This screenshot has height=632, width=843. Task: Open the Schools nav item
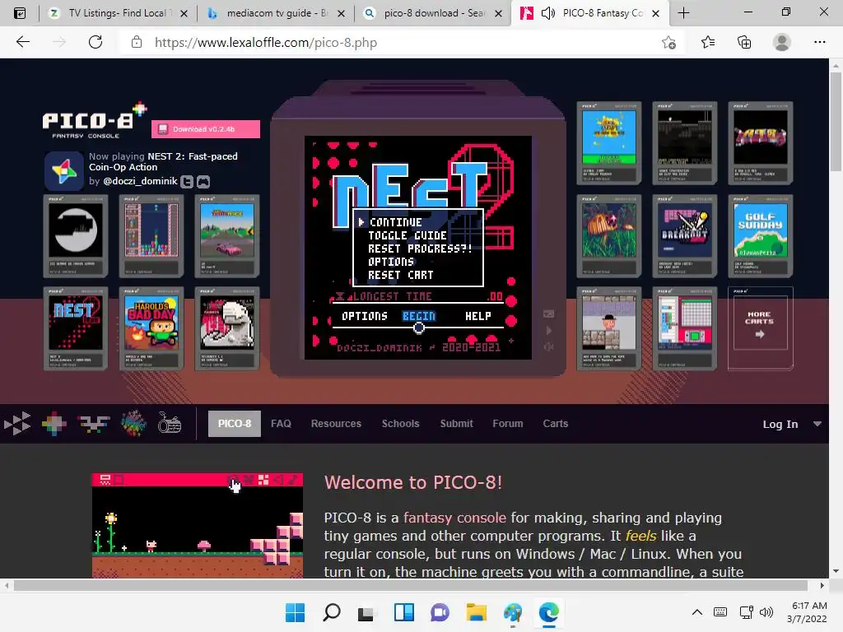(x=400, y=424)
